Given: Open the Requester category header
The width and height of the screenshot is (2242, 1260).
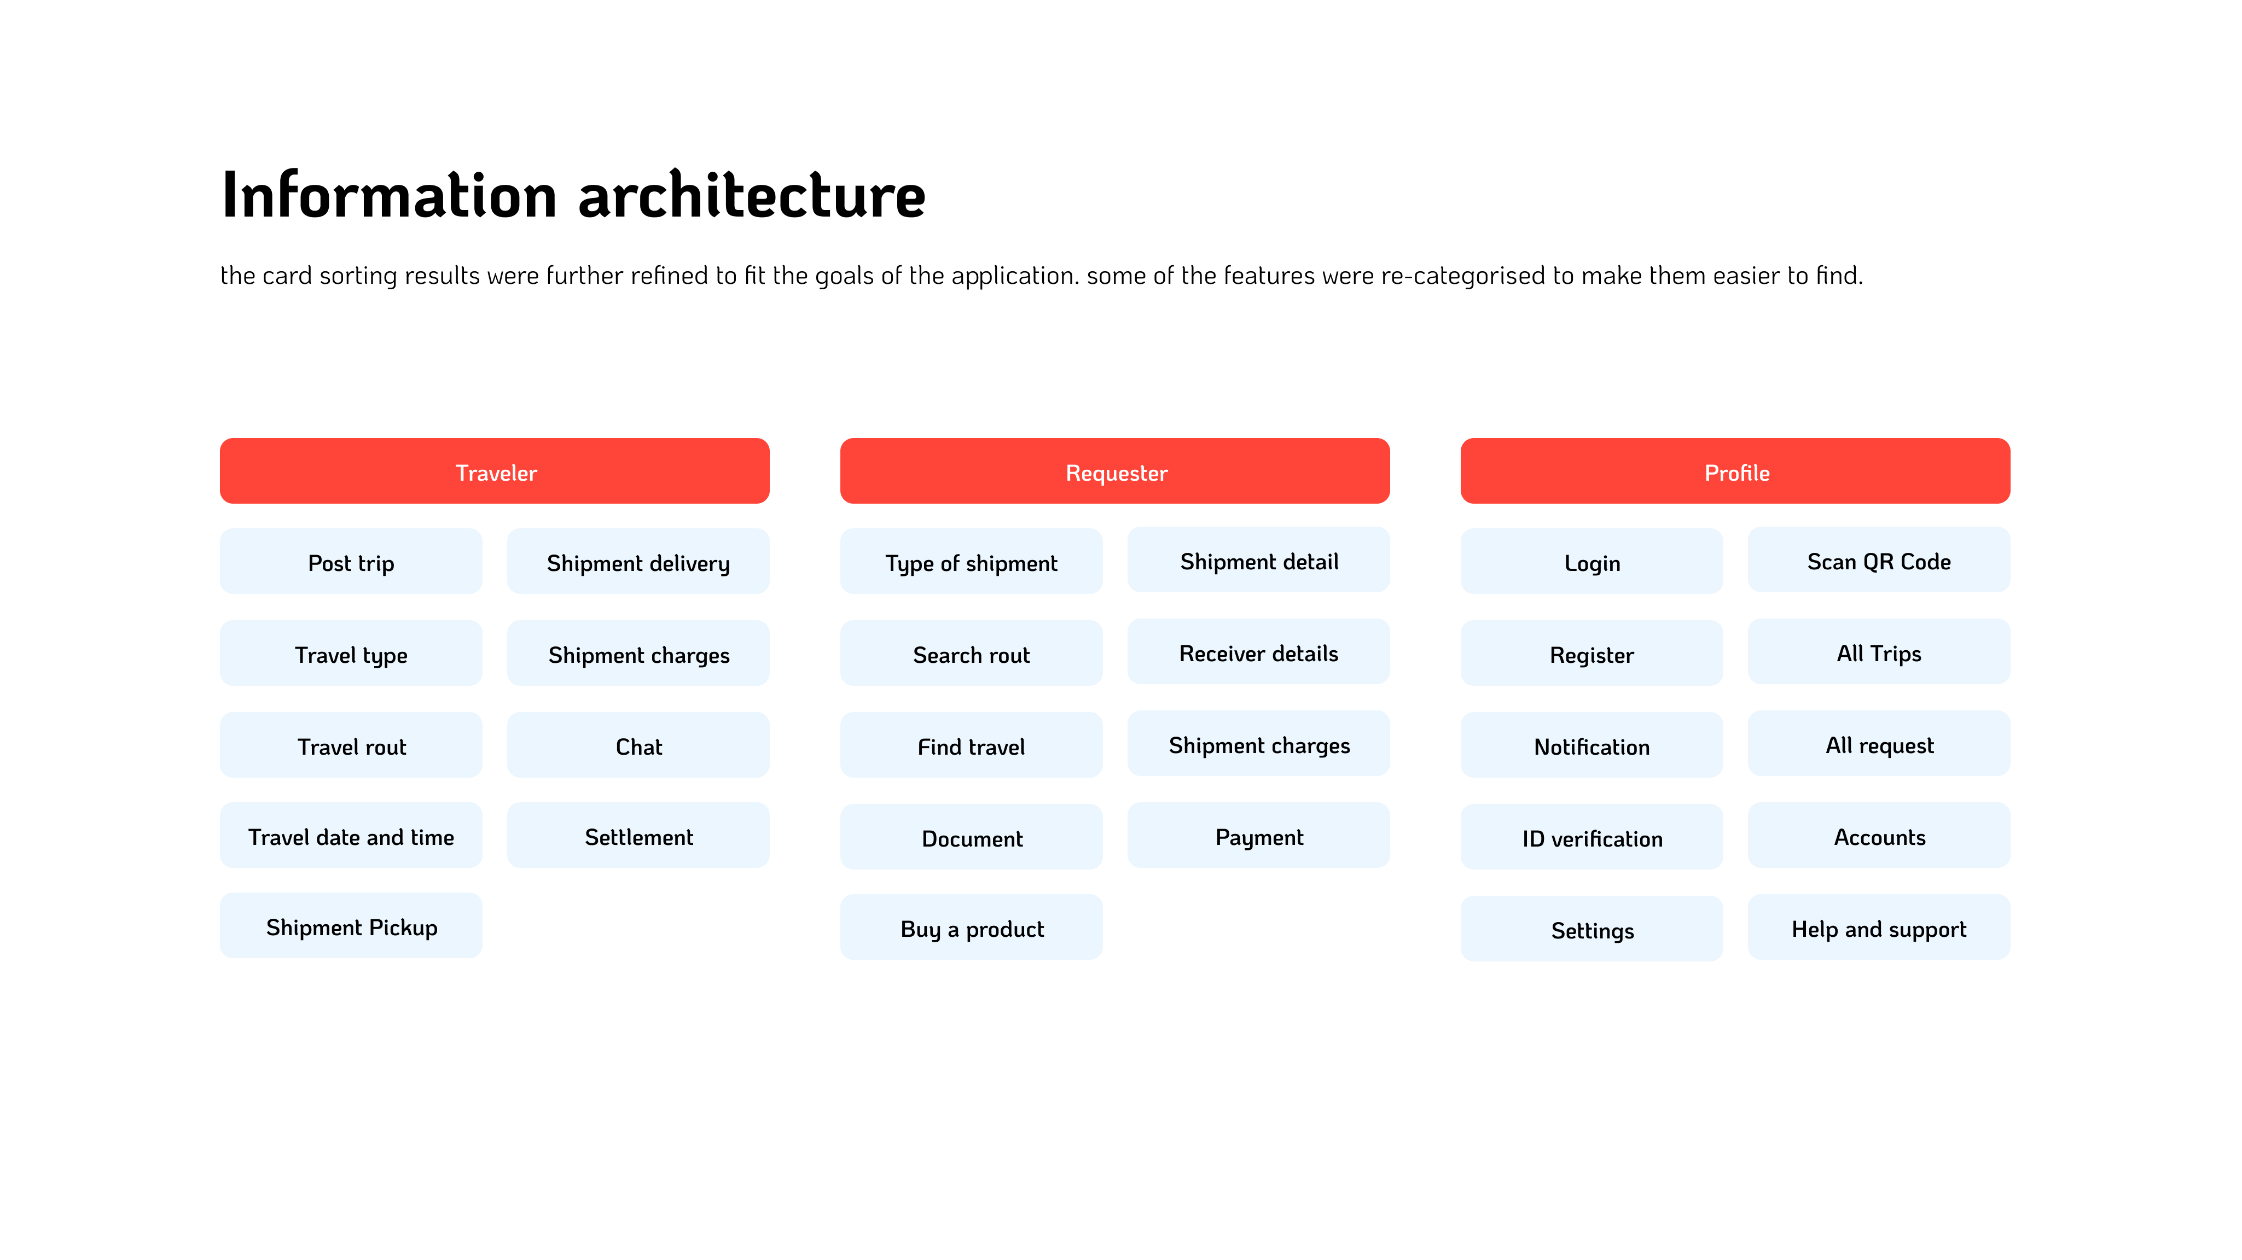Looking at the screenshot, I should [1115, 471].
